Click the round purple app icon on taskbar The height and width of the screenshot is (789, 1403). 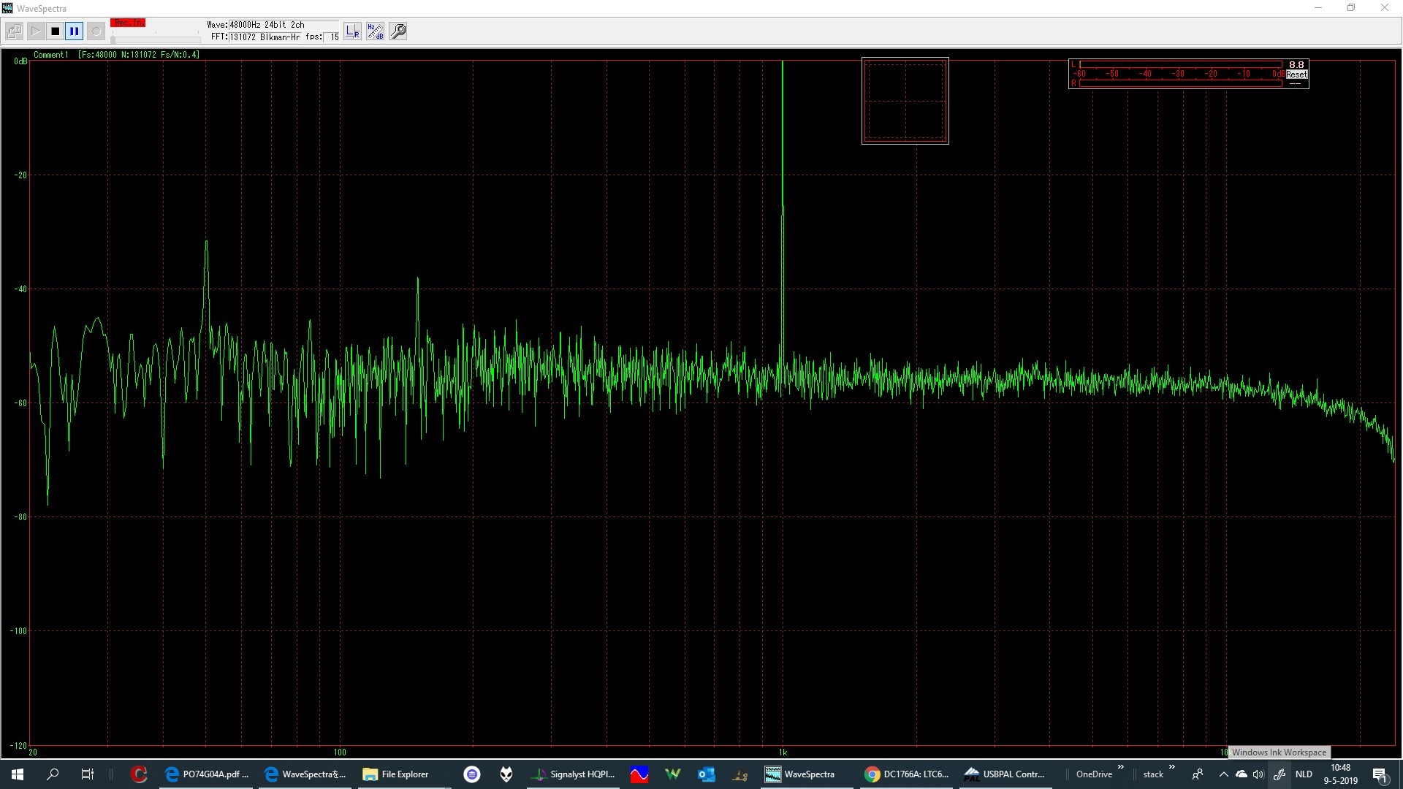coord(472,774)
